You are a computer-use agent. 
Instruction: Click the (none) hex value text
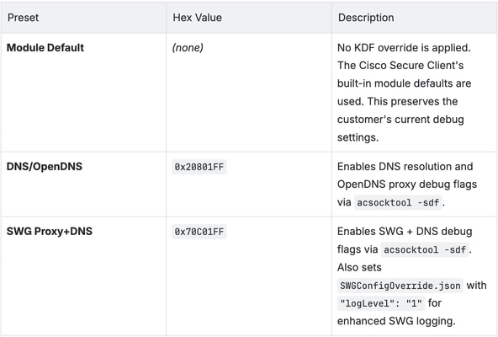(x=188, y=48)
